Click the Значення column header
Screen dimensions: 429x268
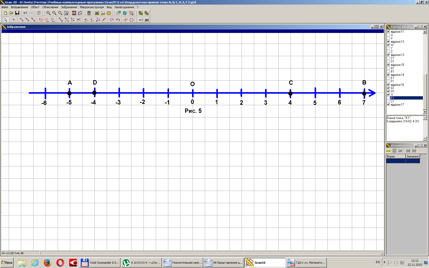coord(413,156)
